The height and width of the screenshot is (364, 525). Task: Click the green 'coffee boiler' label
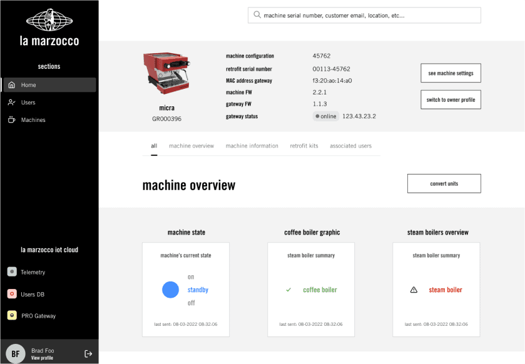(x=320, y=290)
